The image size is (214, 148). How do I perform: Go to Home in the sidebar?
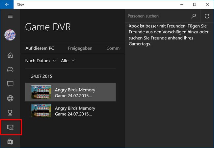(x=10, y=55)
